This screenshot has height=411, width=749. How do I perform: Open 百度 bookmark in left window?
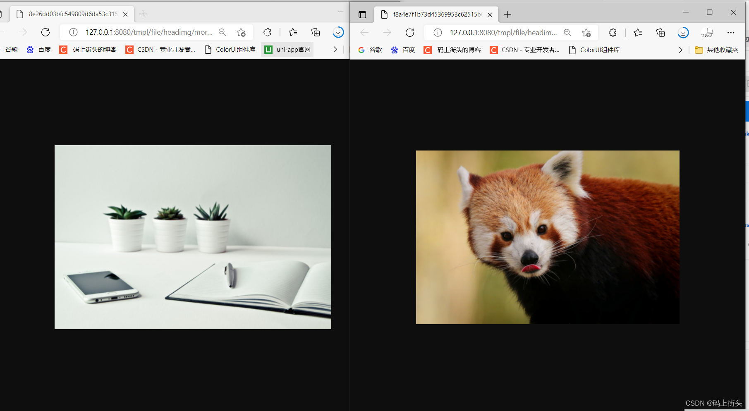39,50
